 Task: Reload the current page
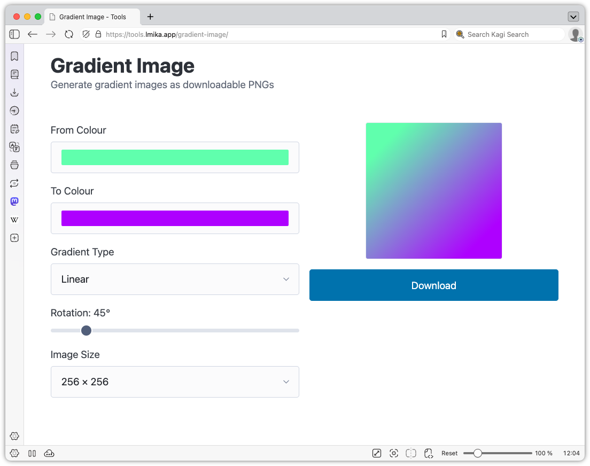(69, 34)
